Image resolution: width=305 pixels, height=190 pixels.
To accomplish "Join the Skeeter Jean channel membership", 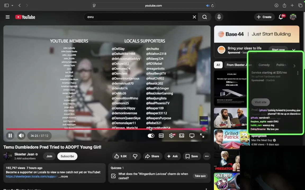I will click(x=49, y=156).
